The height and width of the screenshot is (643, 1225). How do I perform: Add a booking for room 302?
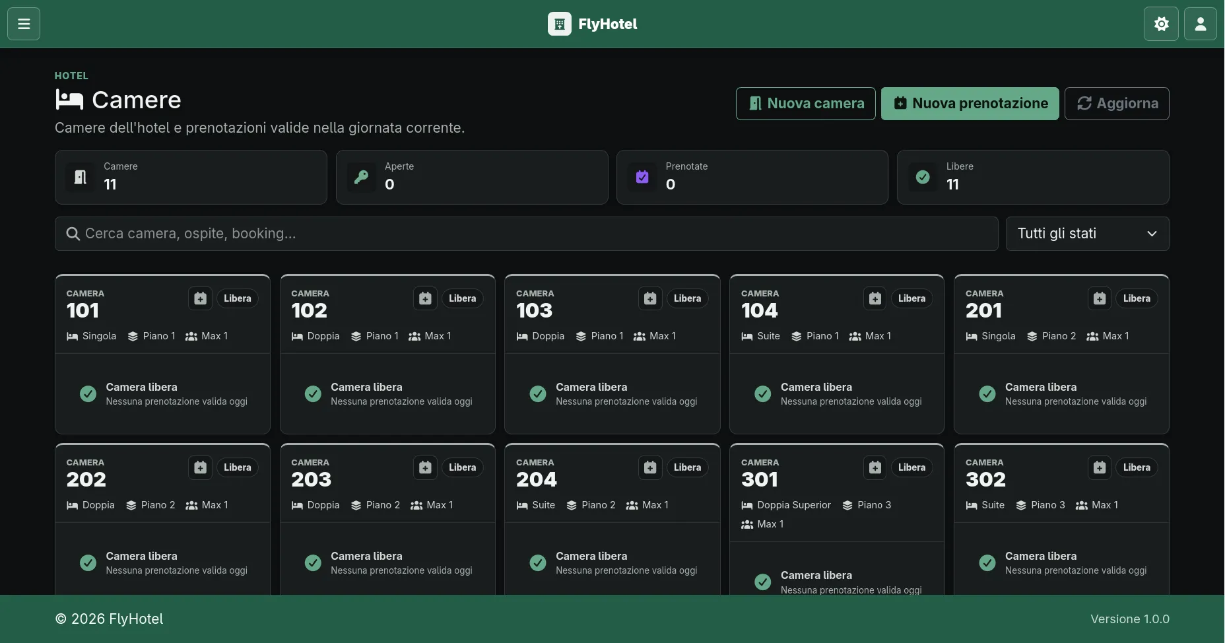pyautogui.click(x=1100, y=467)
